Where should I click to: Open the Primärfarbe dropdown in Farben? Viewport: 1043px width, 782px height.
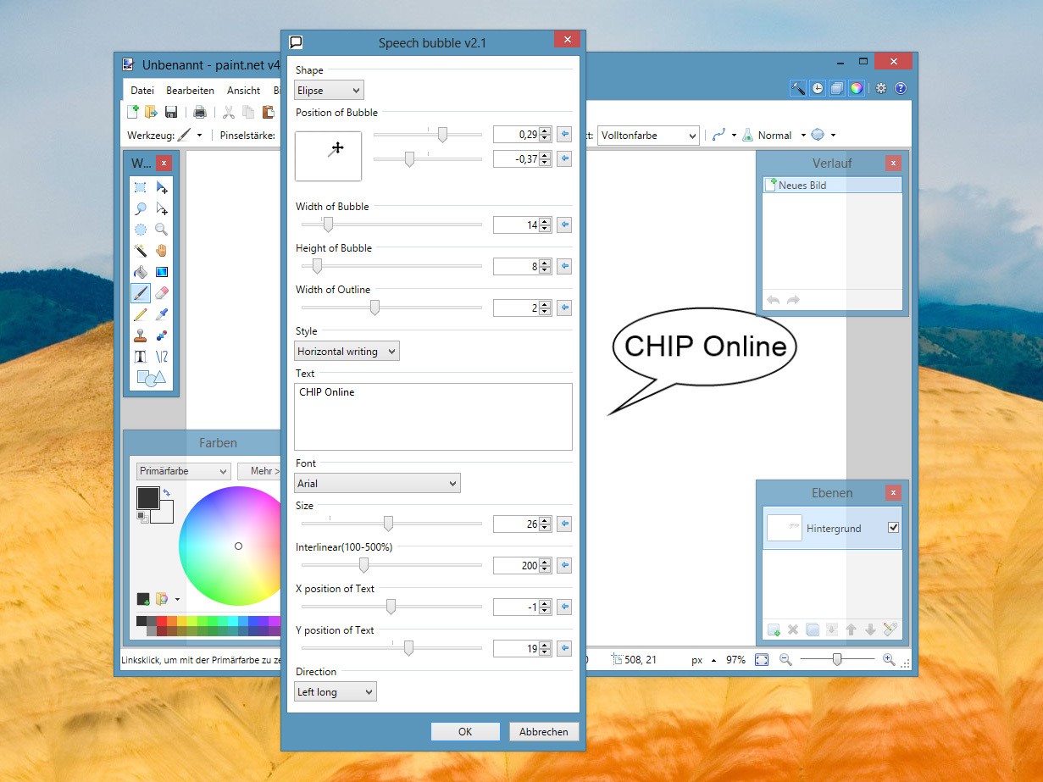click(183, 471)
